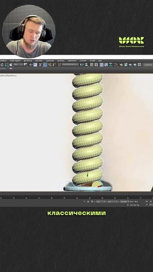Toggle the Layer Explorer icon

click(96, 65)
